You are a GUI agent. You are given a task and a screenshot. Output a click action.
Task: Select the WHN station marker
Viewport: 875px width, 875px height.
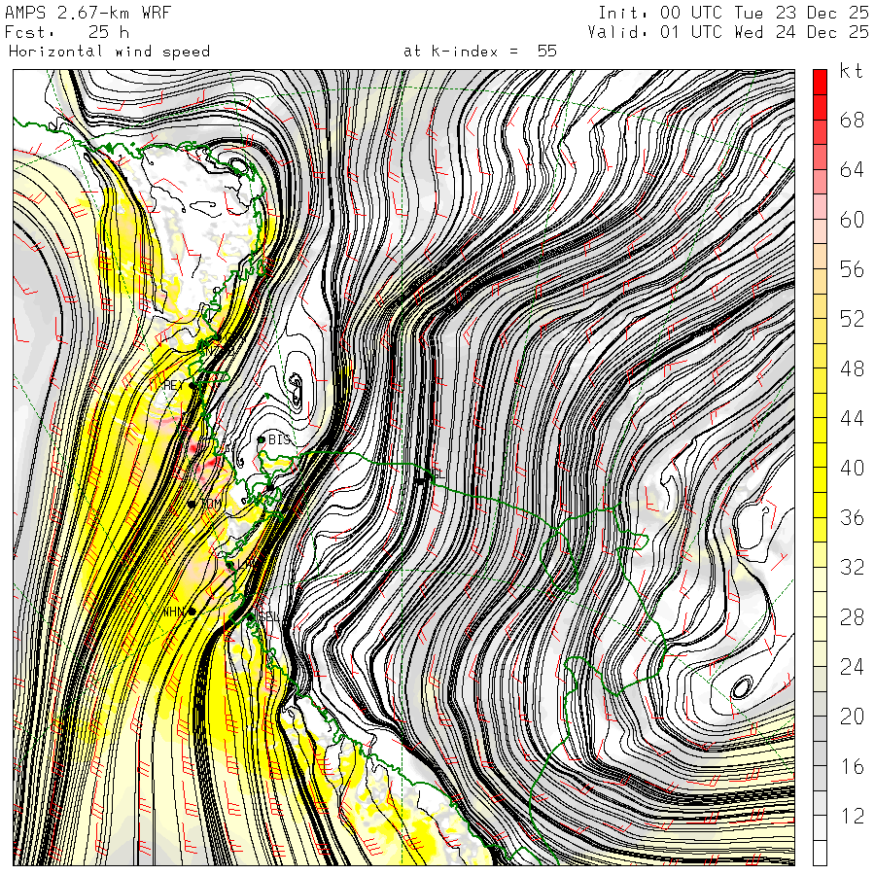[192, 611]
